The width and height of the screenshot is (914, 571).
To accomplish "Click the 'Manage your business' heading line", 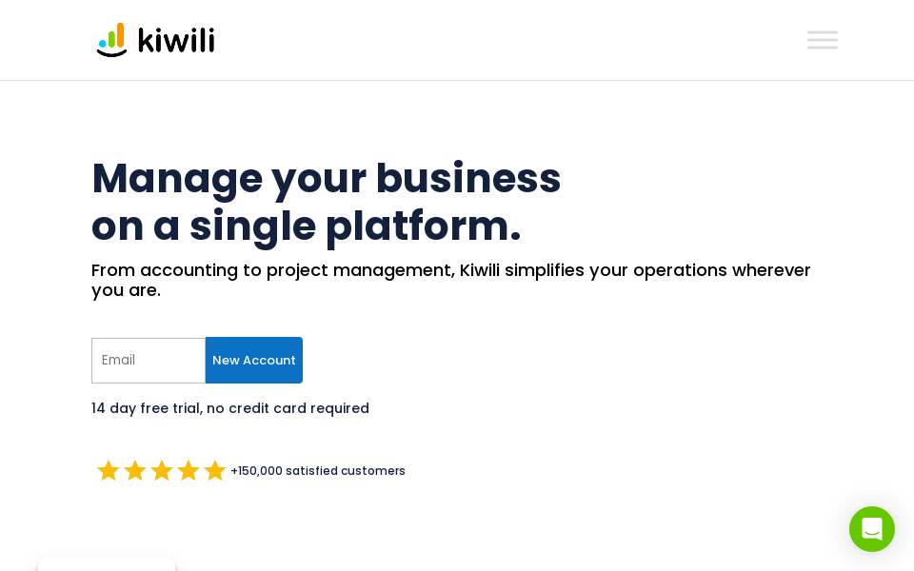I will pos(326,178).
